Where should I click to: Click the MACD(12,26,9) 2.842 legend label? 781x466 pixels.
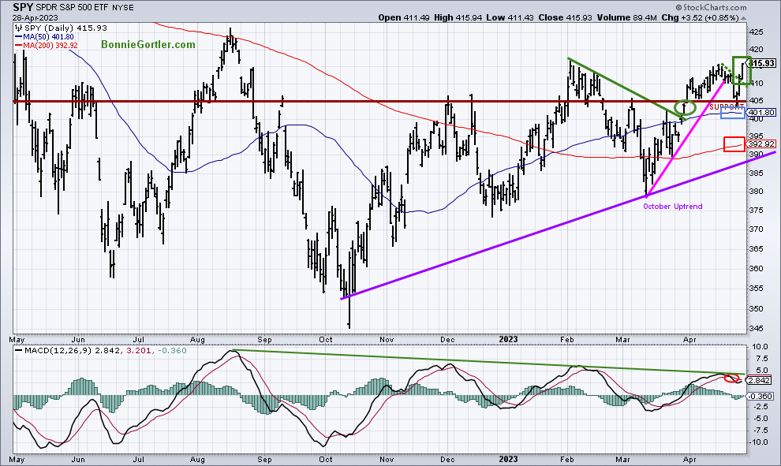coord(72,351)
